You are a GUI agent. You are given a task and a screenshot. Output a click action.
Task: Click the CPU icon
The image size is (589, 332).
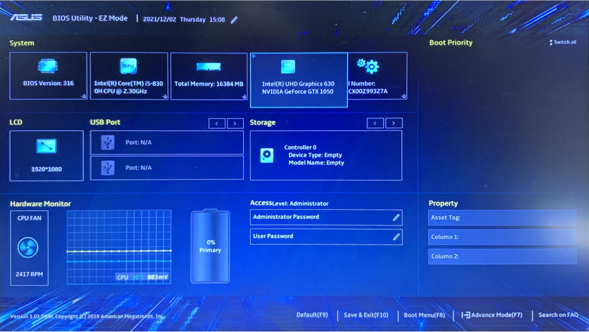click(x=128, y=66)
